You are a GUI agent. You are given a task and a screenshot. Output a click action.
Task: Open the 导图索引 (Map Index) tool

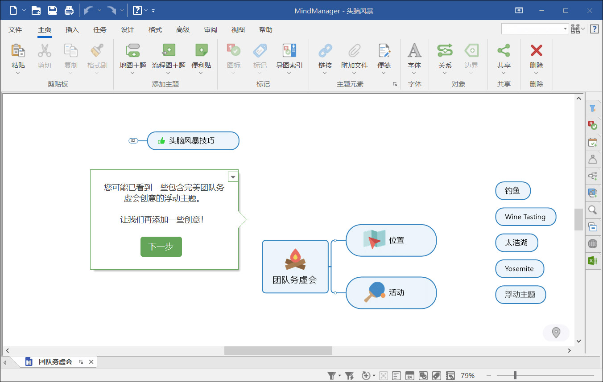289,58
